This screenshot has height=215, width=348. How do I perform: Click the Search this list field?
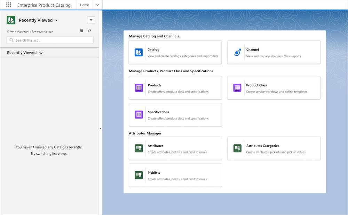coord(50,40)
